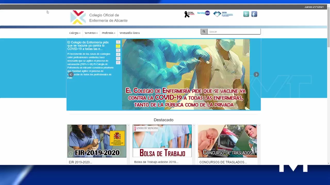Select carousel slide number 1
Screen dimensions: 330x185
[x=118, y=42]
